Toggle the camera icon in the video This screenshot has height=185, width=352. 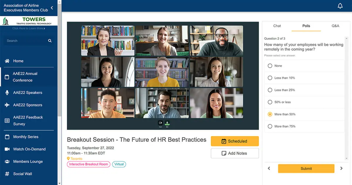160,123
